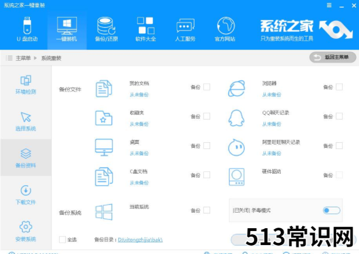359x254 pixels.
Task: Click the 系统之家 brand logo
Action: tap(307, 30)
